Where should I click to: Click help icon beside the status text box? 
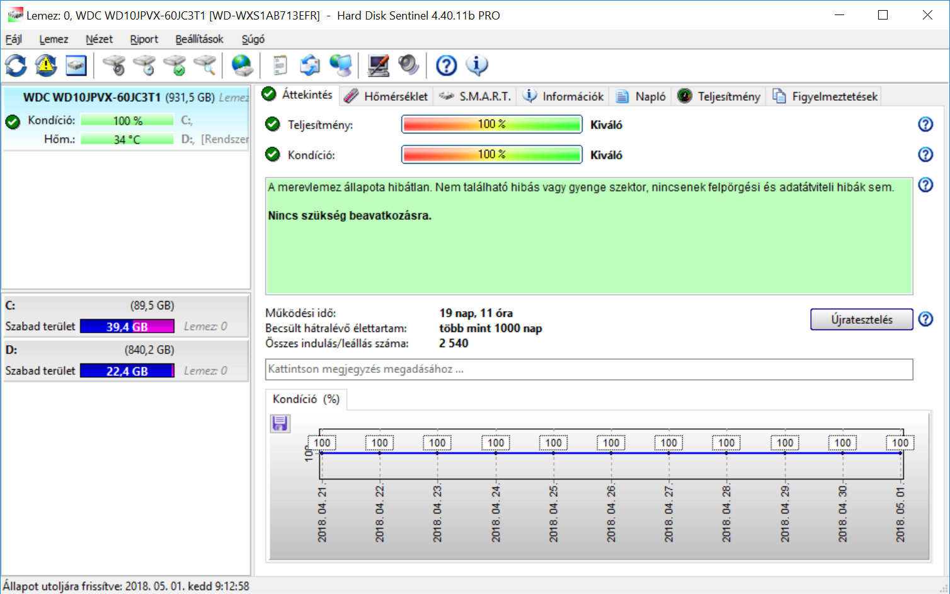point(925,185)
